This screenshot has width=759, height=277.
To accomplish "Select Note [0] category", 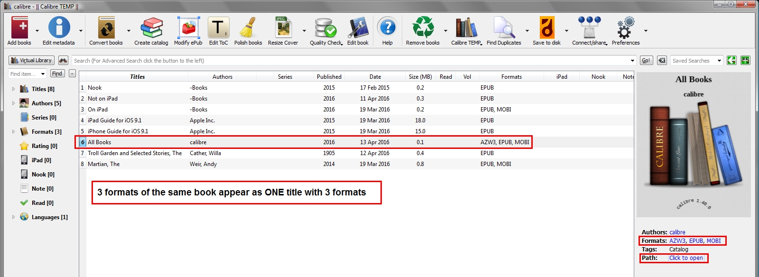I will coord(42,188).
